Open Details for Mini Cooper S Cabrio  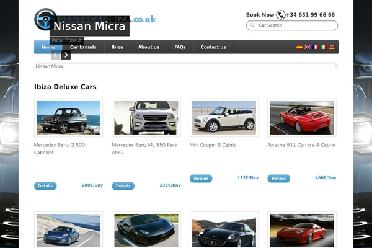pyautogui.click(x=201, y=179)
